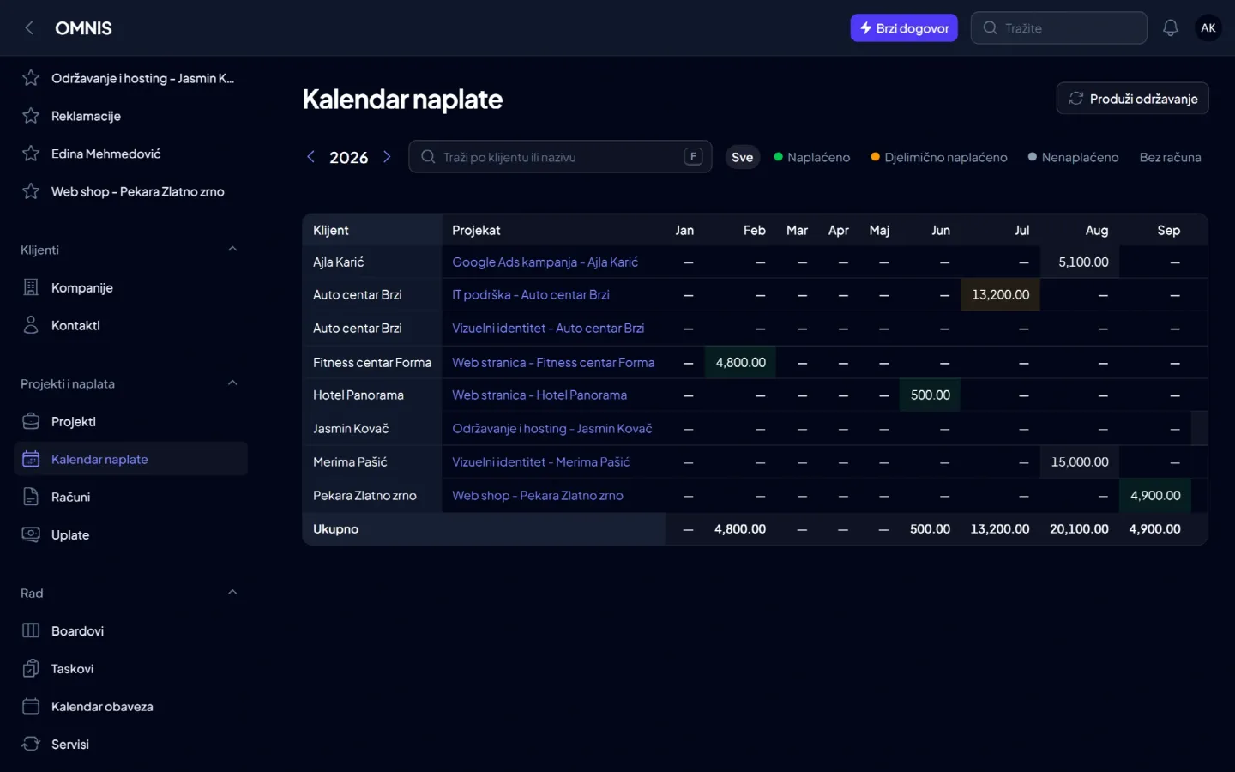Collapse the Projekti i naplata section

coord(232,383)
